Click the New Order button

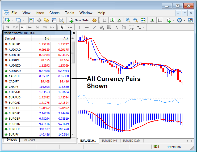(79, 20)
